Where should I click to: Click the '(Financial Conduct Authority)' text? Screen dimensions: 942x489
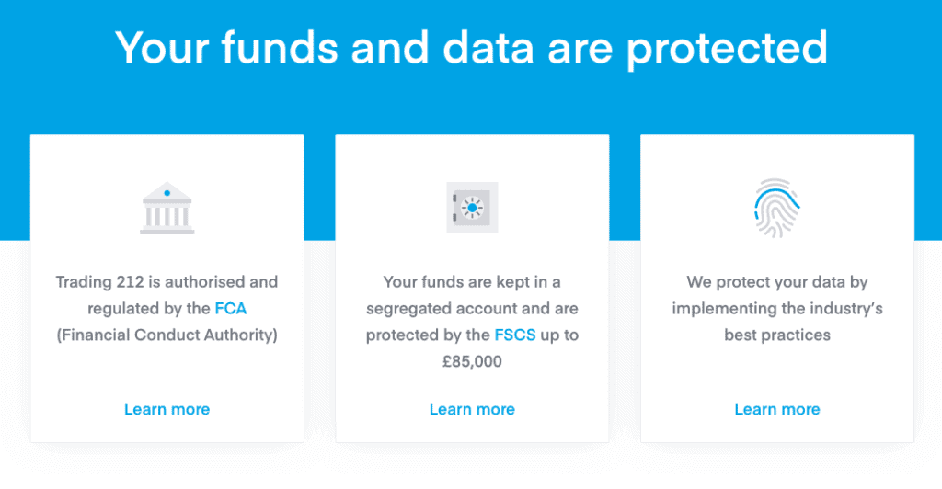point(167,335)
